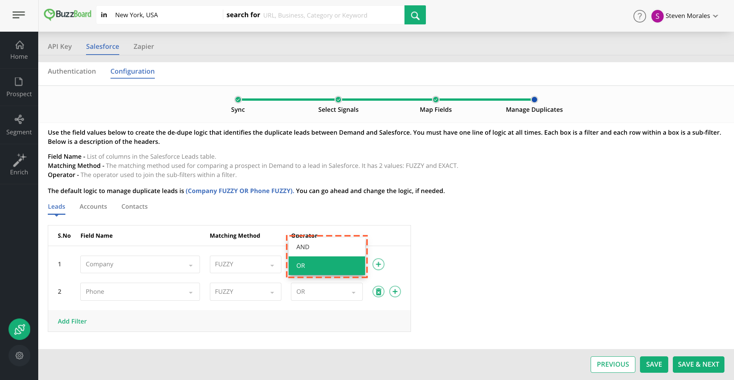Screen dimensions: 734x380
Task: Click the SAVE & NEXT button
Action: (698, 364)
